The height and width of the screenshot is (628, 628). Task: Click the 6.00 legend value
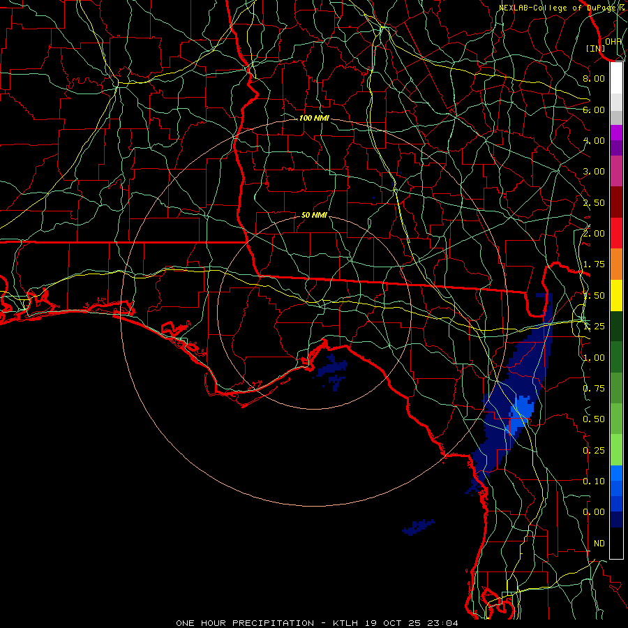(x=594, y=110)
